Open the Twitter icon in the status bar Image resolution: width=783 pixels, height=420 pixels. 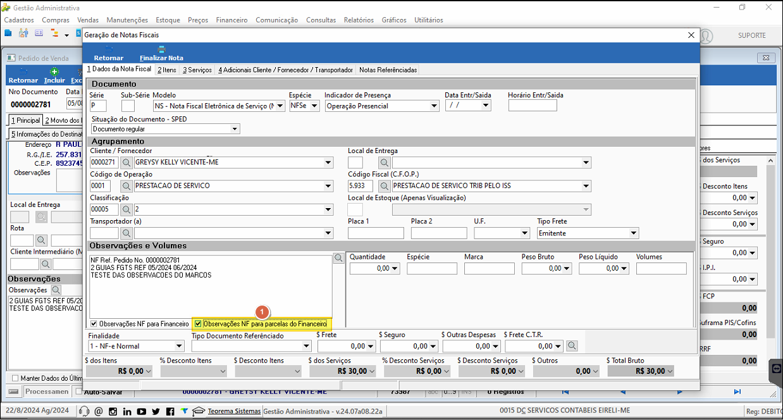(156, 411)
